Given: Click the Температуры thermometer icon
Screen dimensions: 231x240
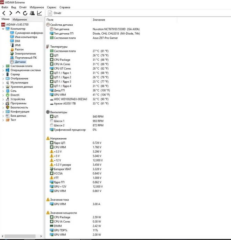Looking at the screenshot, I should click(48, 47).
